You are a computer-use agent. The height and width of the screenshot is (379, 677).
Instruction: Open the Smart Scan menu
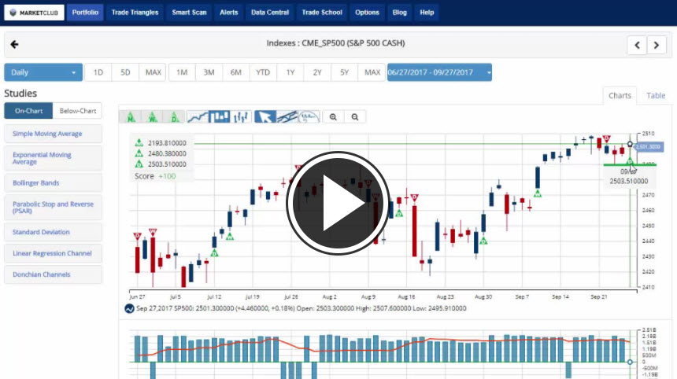click(x=188, y=13)
